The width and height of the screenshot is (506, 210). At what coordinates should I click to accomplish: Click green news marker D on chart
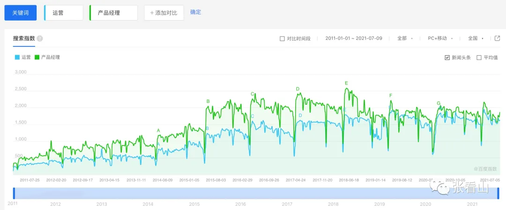[298, 89]
